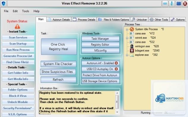Click the Information Box scroll up arrow

pyautogui.click(x=117, y=93)
